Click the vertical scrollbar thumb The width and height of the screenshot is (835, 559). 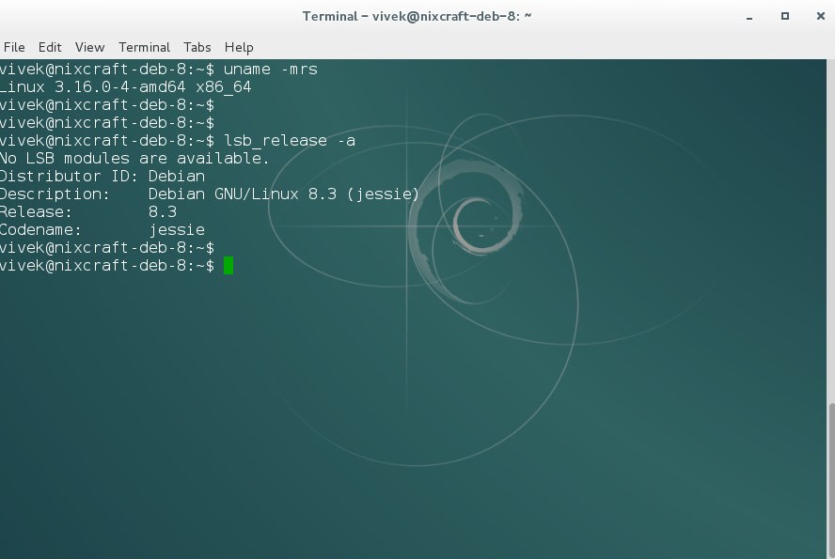click(831, 480)
